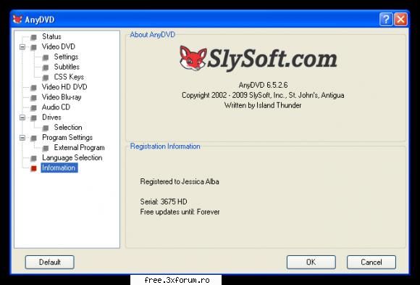This screenshot has height=285, width=420.
Task: Click the gray icon beside Status
Action: 33,37
